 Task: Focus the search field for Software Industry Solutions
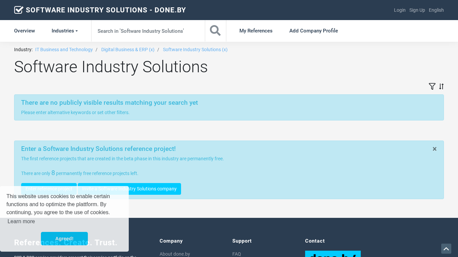[x=148, y=31]
